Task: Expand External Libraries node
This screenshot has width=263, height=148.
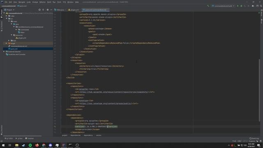Action: (4, 51)
